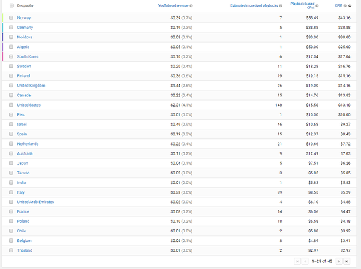Open help icon beside YouTube ad revenue

point(191,6)
